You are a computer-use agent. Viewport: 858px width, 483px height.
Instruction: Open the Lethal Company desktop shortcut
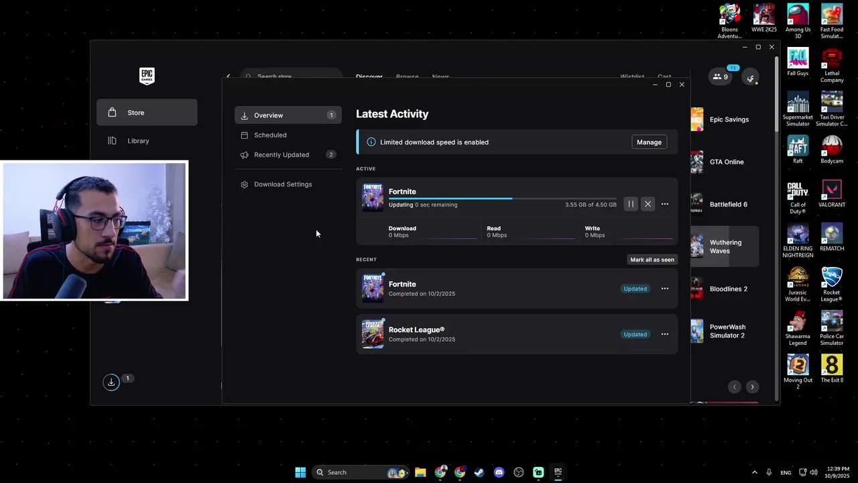click(x=832, y=65)
